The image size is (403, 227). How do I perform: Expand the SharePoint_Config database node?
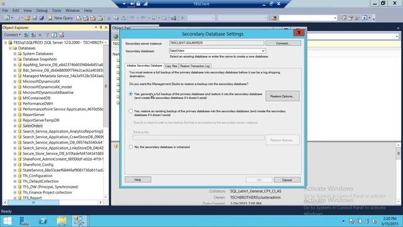15,165
